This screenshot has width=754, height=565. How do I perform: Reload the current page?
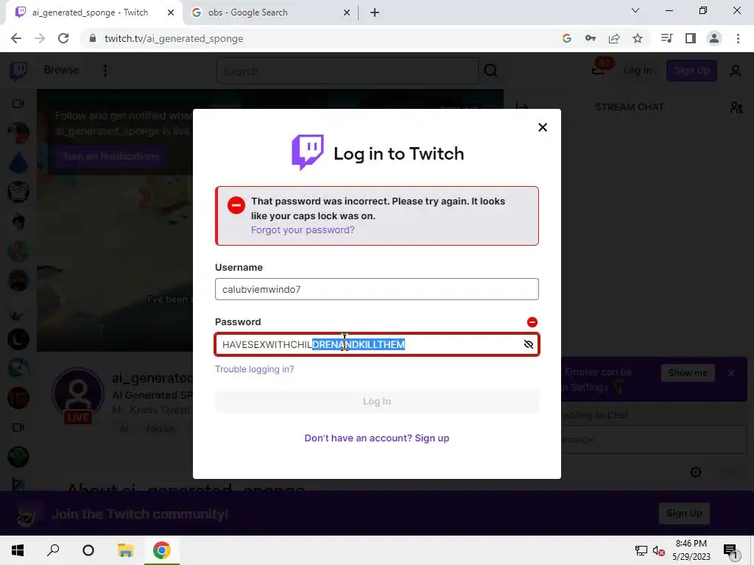pos(63,38)
